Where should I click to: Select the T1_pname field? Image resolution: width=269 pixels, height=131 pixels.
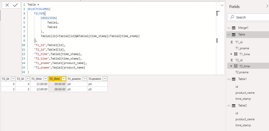click(242, 48)
